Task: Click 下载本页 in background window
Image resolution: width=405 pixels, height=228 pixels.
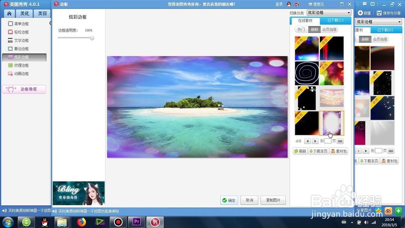Action: pyautogui.click(x=369, y=161)
